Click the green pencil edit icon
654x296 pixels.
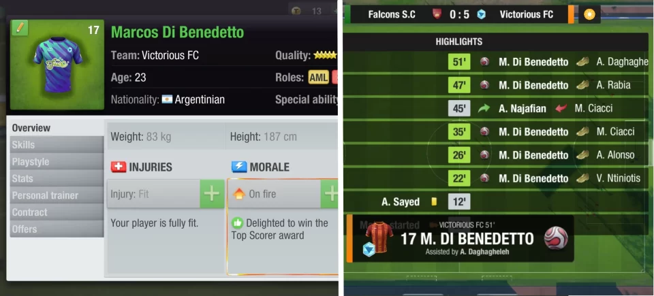(x=20, y=29)
